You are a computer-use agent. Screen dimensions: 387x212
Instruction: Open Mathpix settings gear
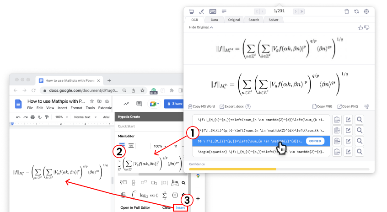(366, 11)
